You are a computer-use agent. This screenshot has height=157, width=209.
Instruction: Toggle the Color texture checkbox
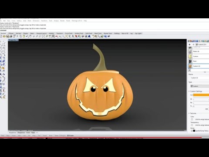pyautogui.click(x=192, y=119)
